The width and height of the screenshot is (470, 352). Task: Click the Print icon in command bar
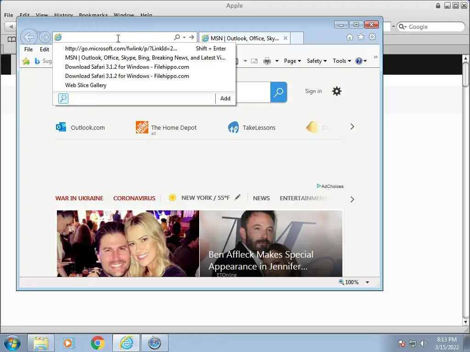coord(267,61)
